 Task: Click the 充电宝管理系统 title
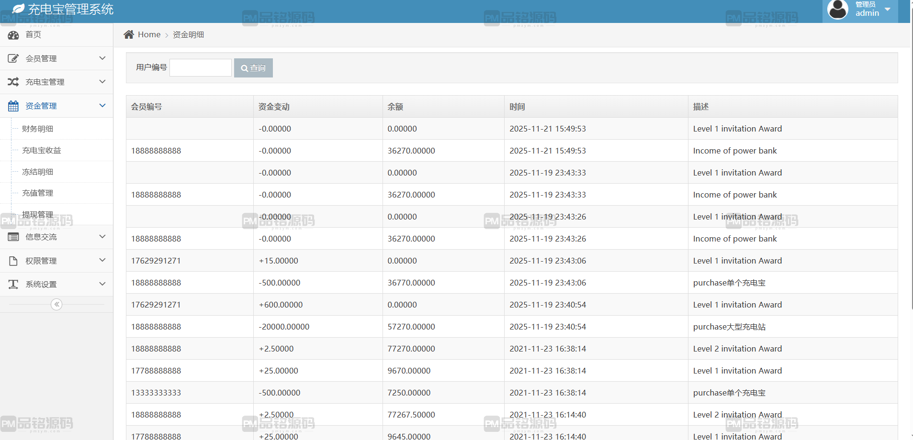[x=71, y=9]
